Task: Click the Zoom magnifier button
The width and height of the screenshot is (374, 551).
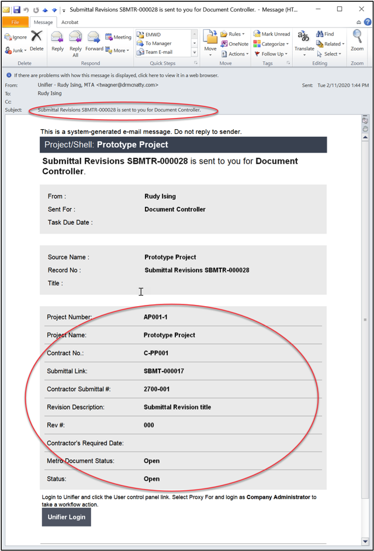Action: click(x=357, y=41)
